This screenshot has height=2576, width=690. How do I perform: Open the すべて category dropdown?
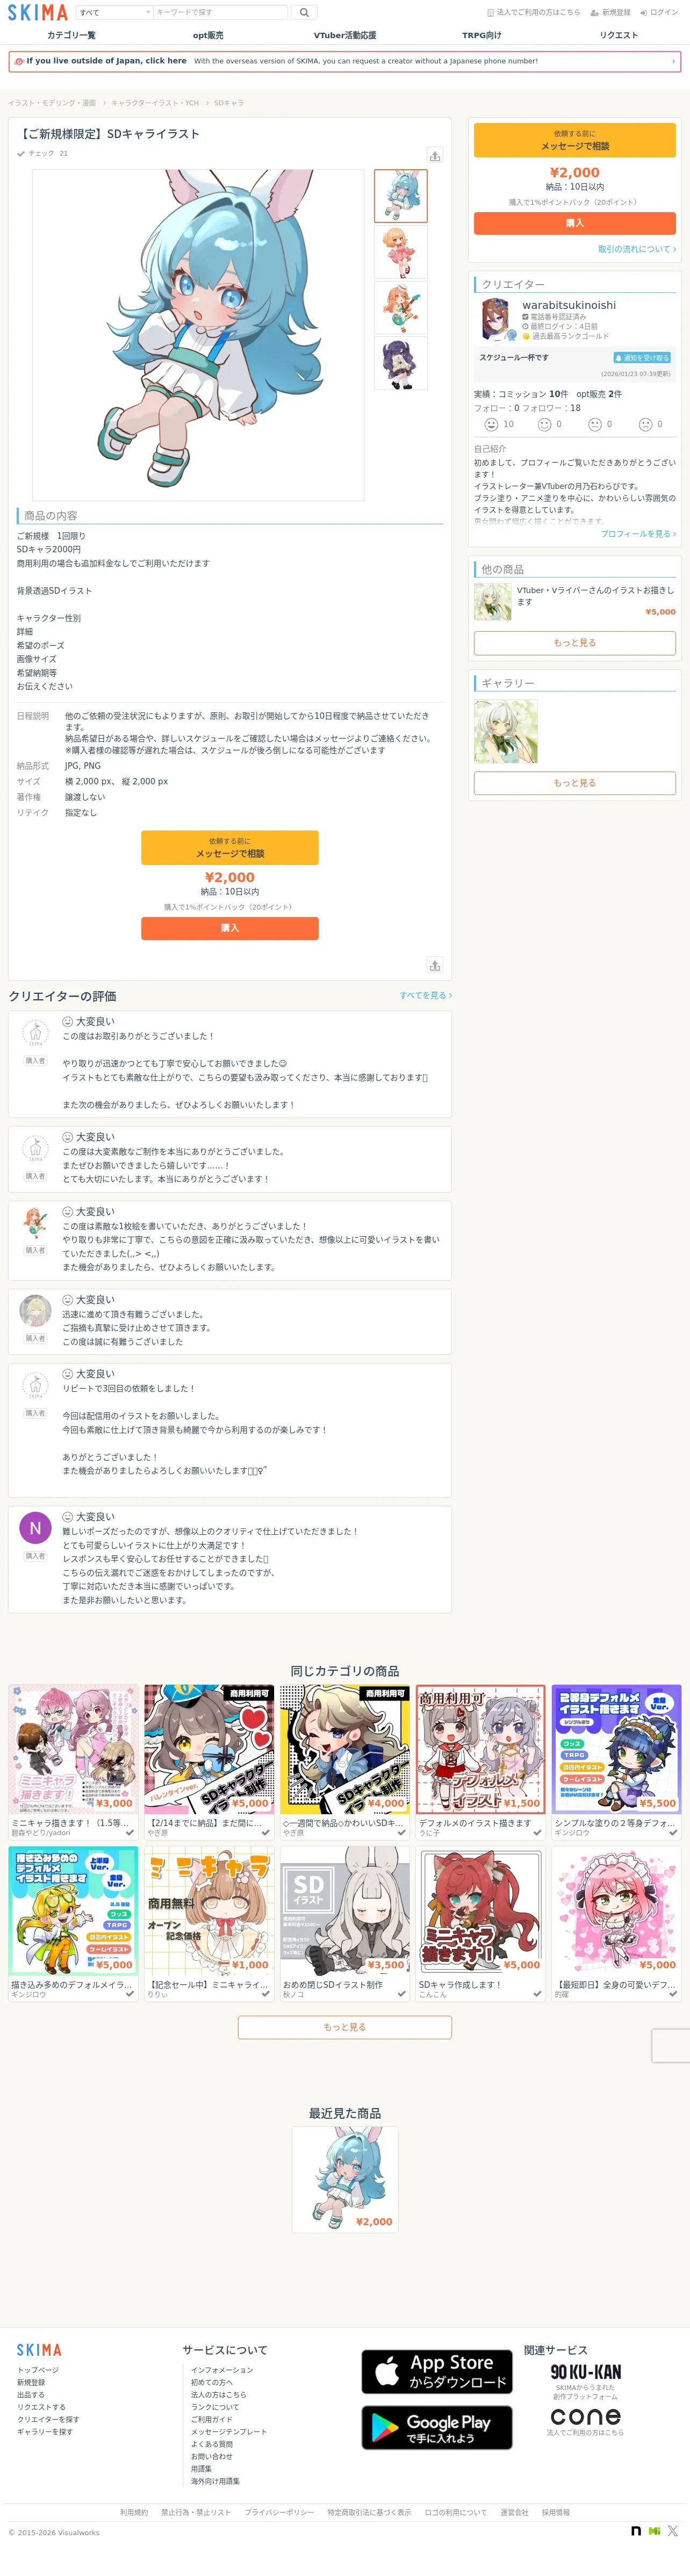(x=114, y=12)
